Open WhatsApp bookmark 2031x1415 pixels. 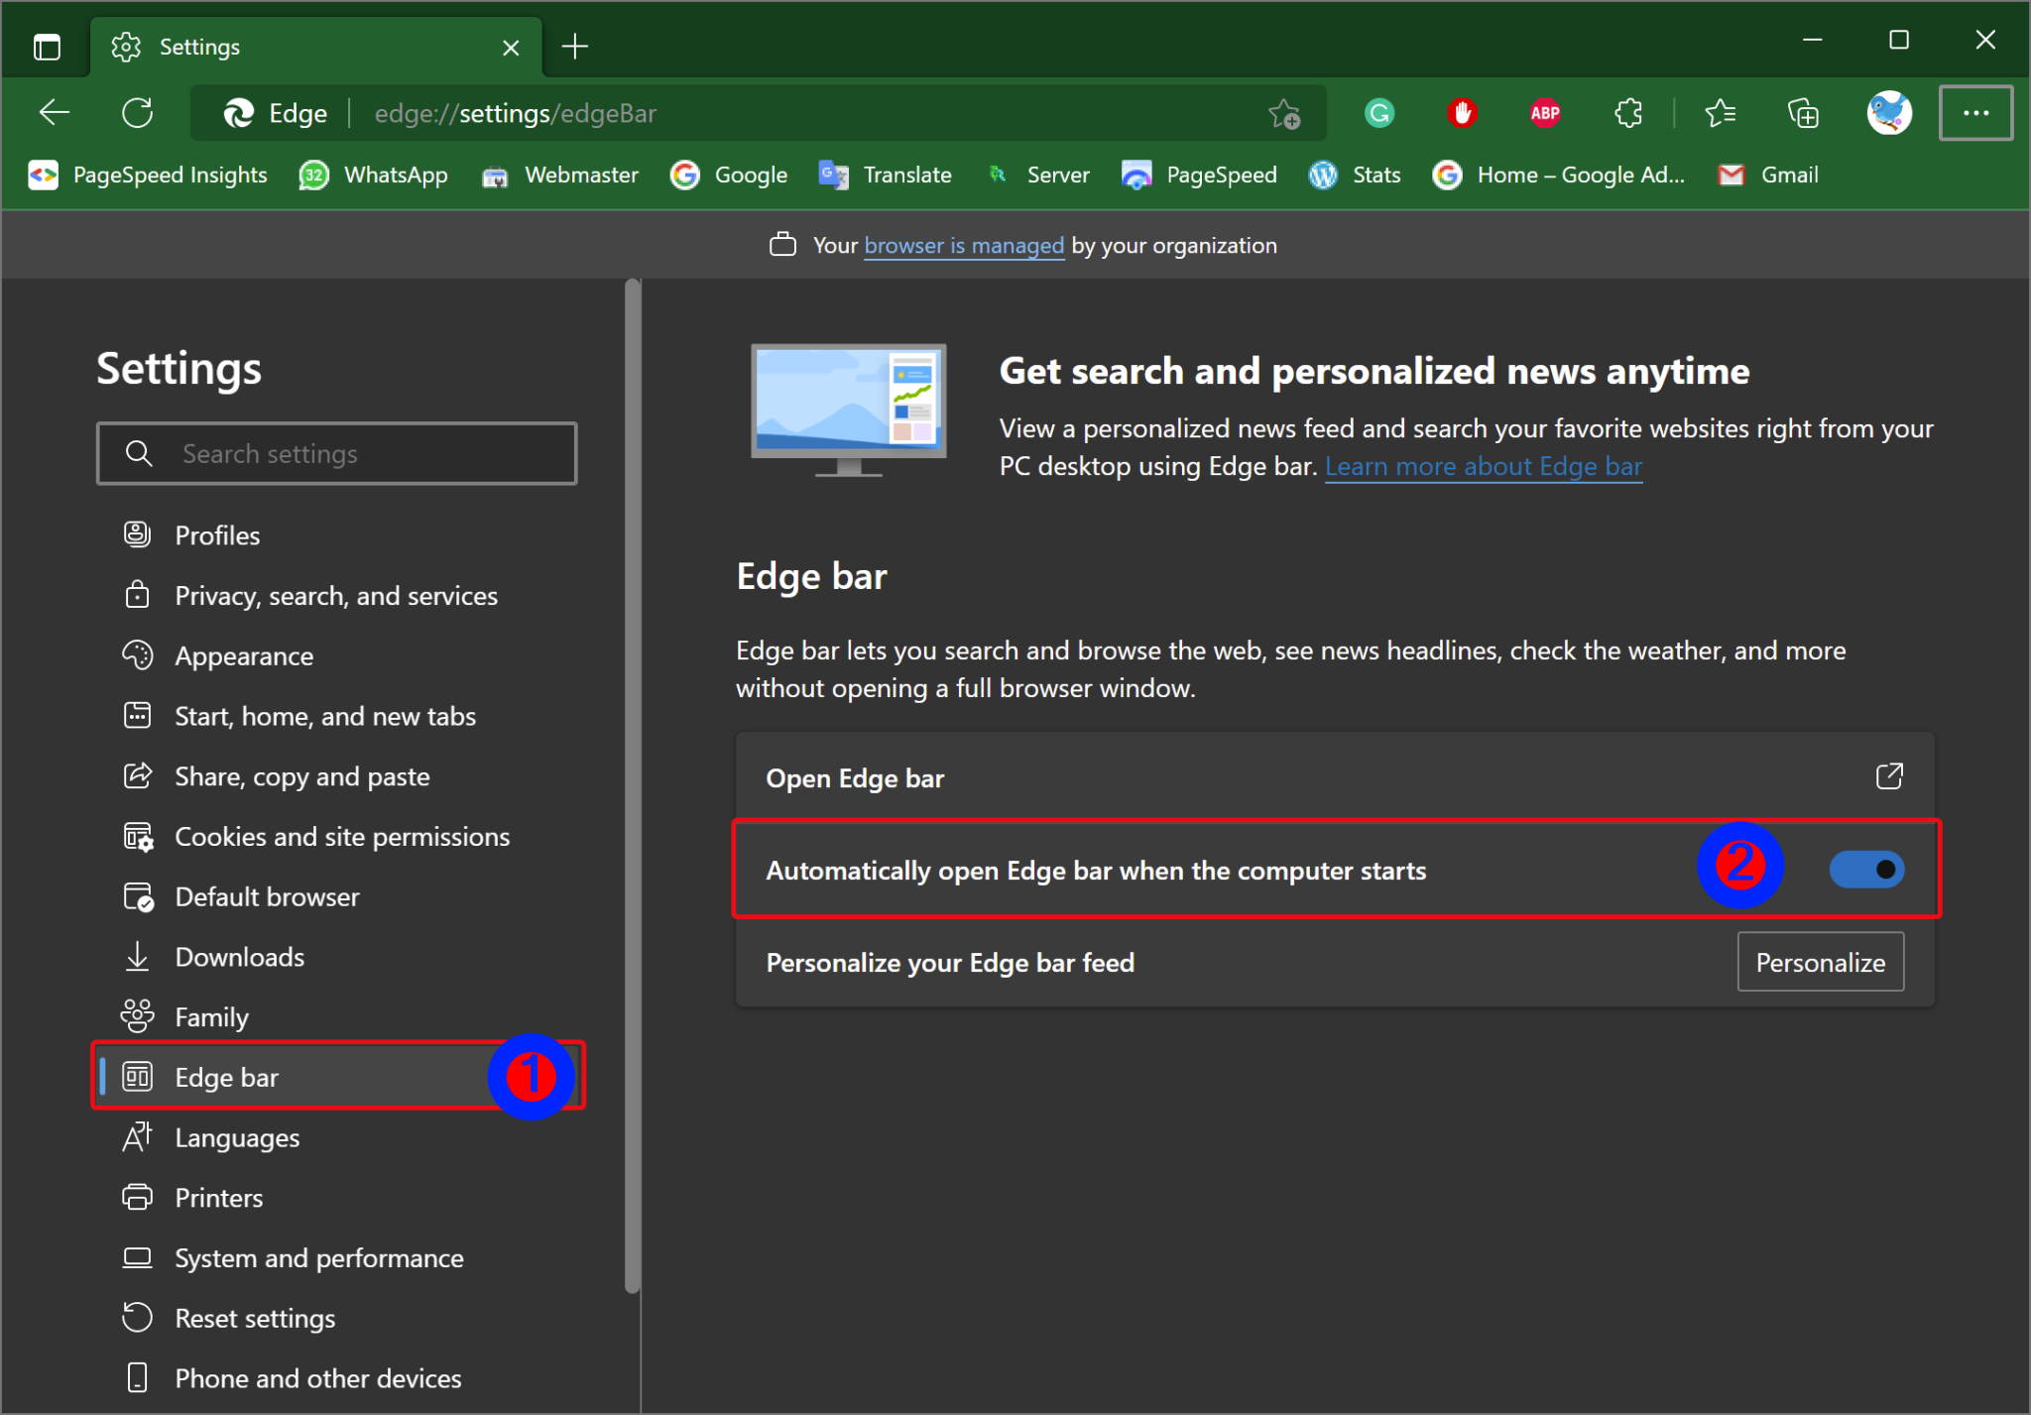[374, 175]
